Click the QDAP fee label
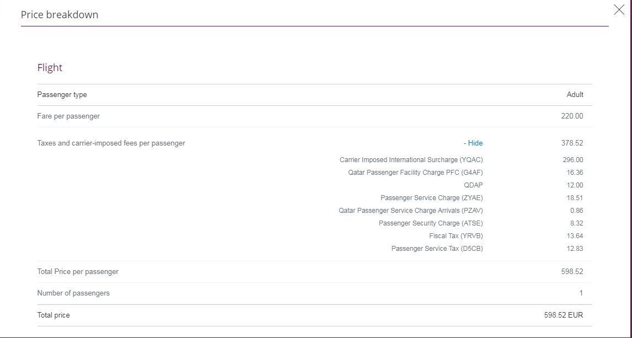632x338 pixels. click(473, 185)
